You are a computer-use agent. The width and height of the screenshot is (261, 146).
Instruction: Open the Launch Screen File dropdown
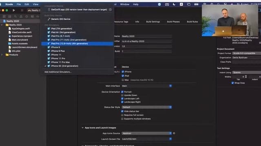point(147,139)
